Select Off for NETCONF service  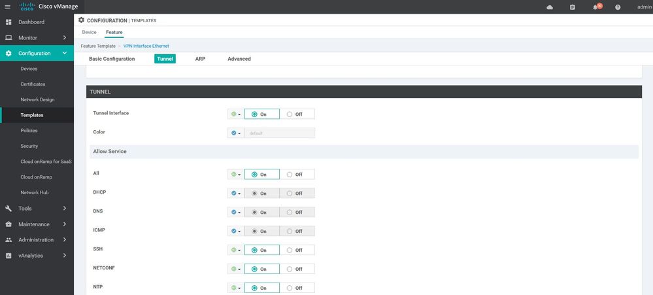[x=297, y=269]
